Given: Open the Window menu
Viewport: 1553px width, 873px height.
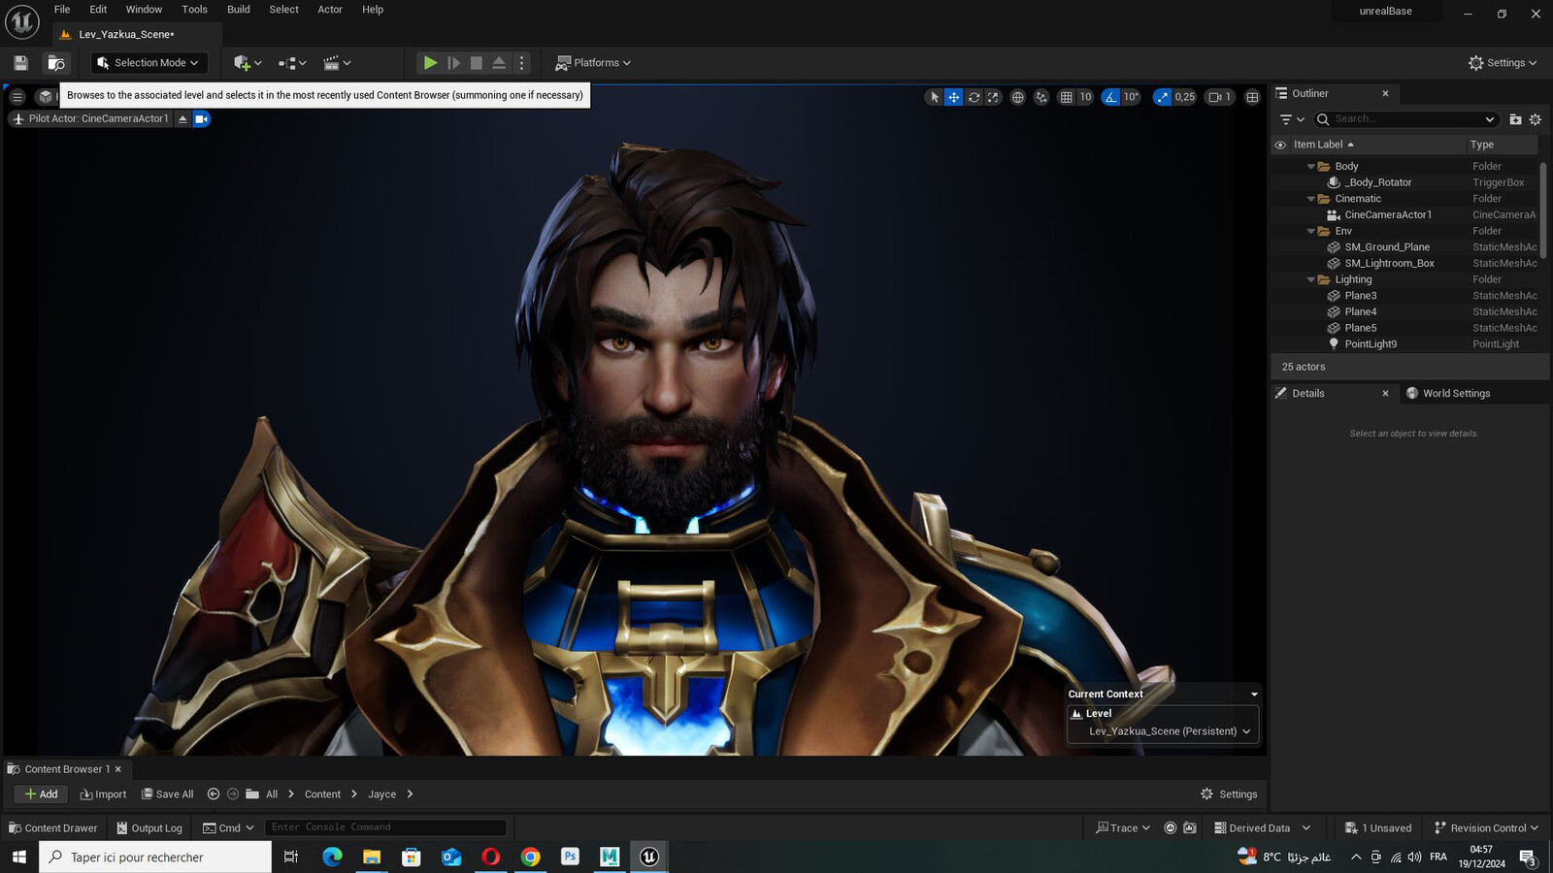Looking at the screenshot, I should pyautogui.click(x=144, y=10).
